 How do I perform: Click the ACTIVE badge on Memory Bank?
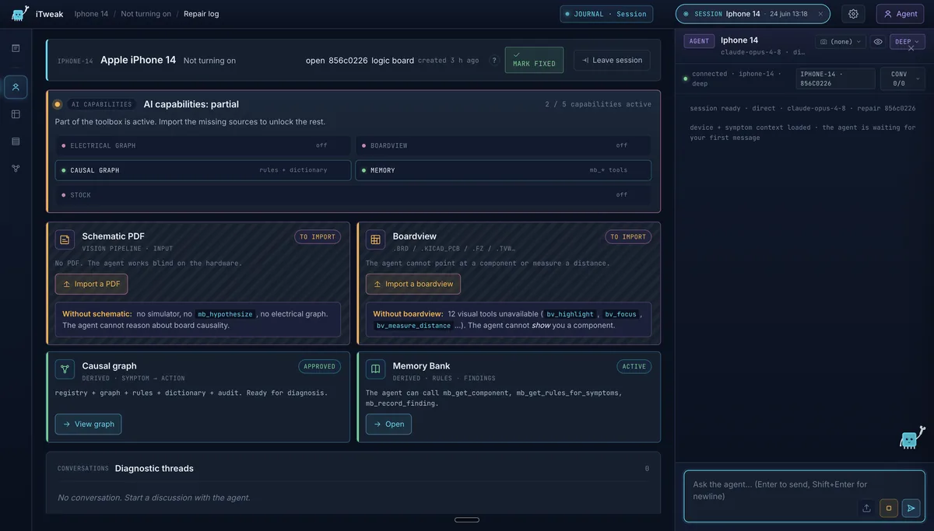[634, 366]
